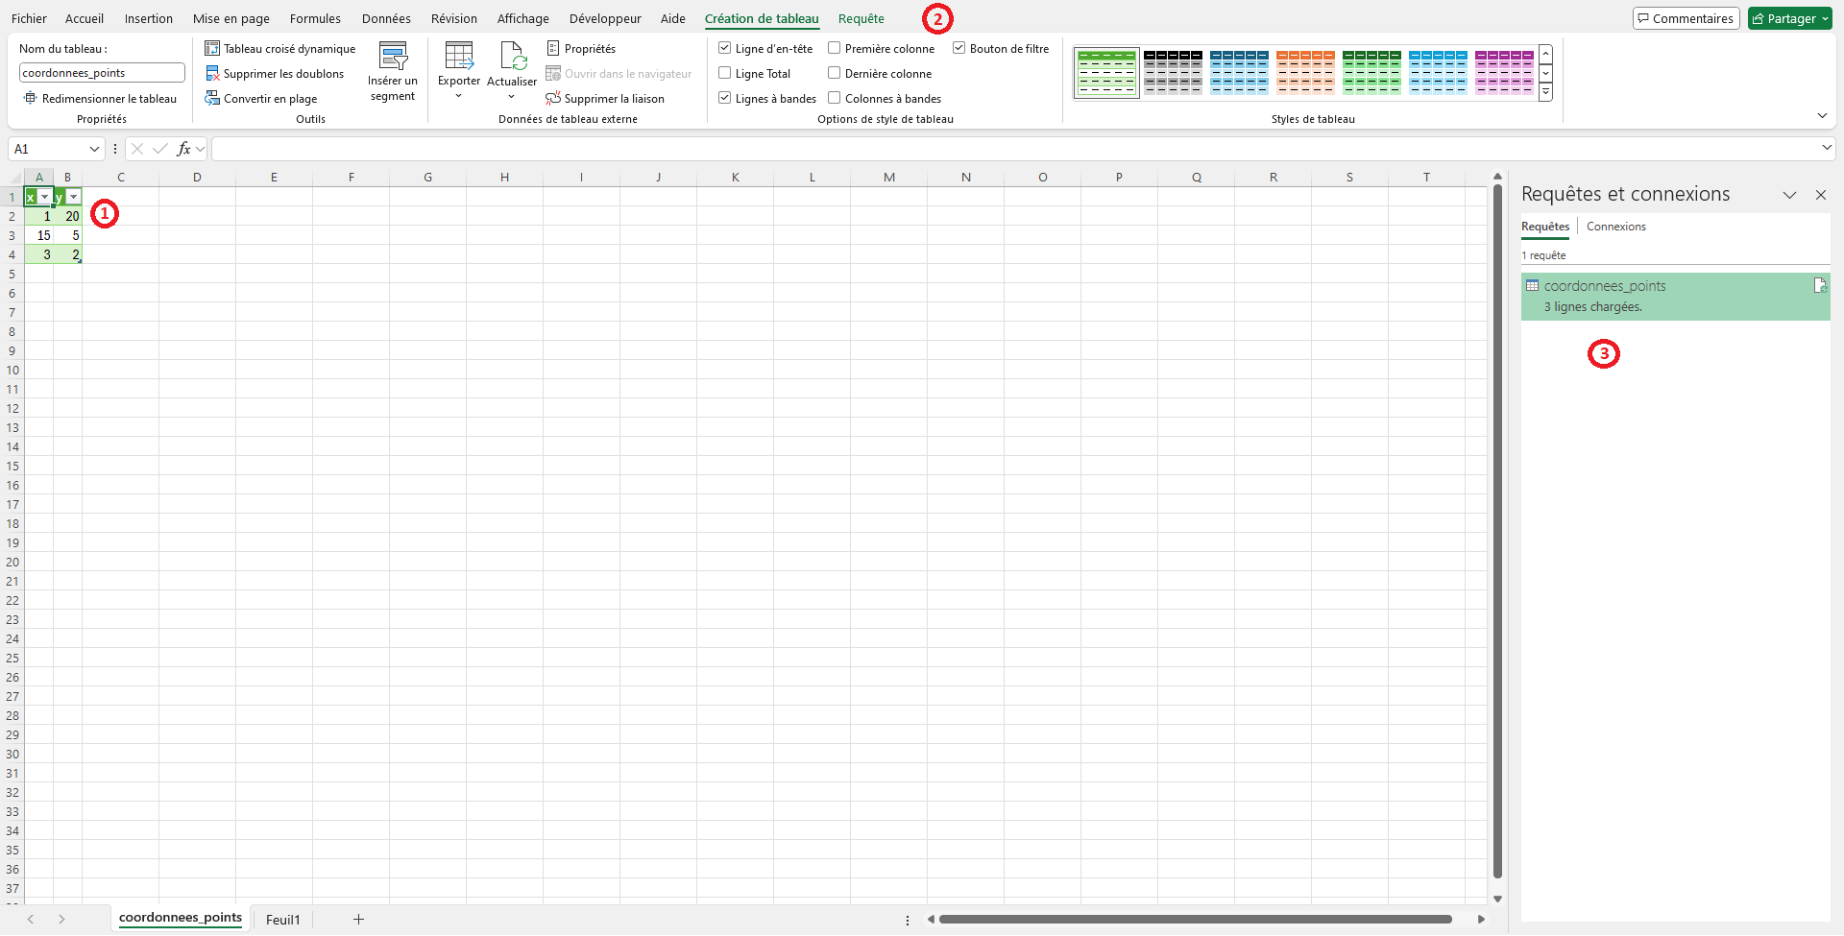Expand the formula bar
The width and height of the screenshot is (1844, 936).
click(x=1827, y=148)
